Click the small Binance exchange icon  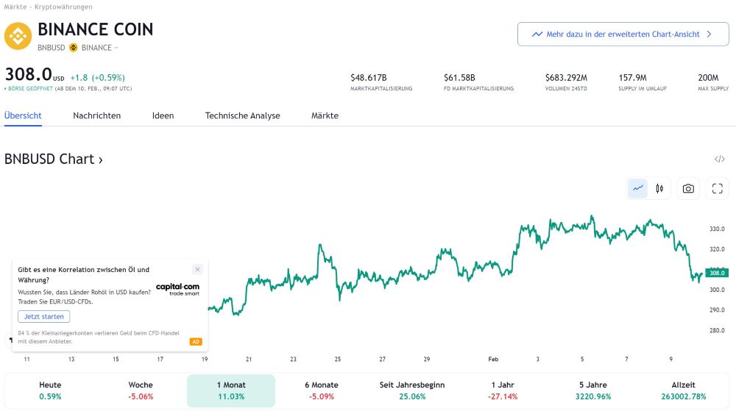click(x=73, y=47)
